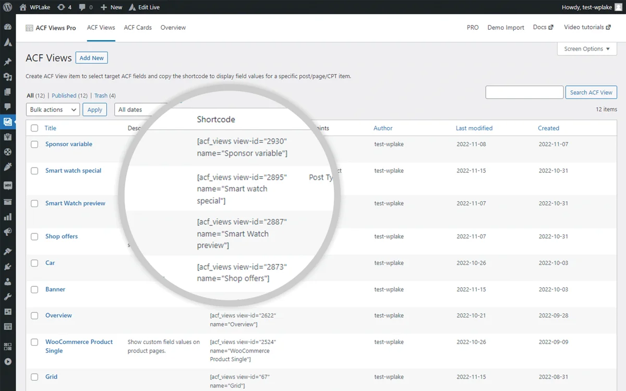
Task: Open the All dates filter dropdown
Action: (x=142, y=109)
